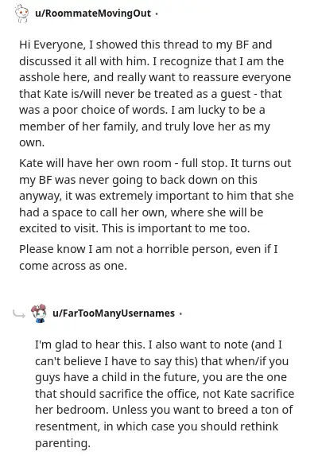Open the u/RoommateMovingOut profile link
This screenshot has height=471, width=318.
click(93, 14)
